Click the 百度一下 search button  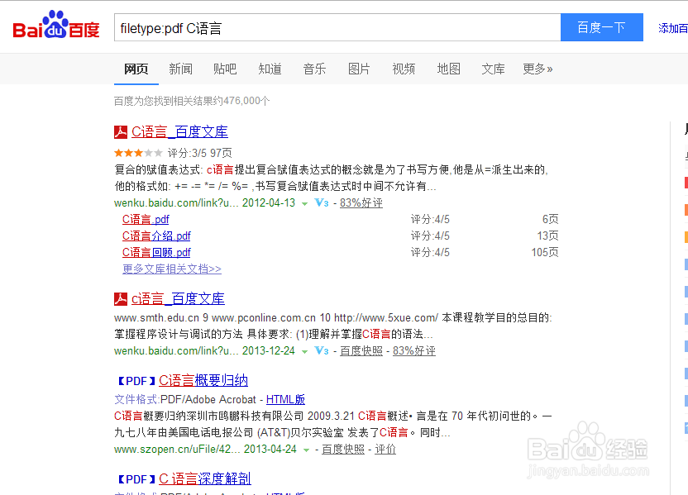click(601, 27)
